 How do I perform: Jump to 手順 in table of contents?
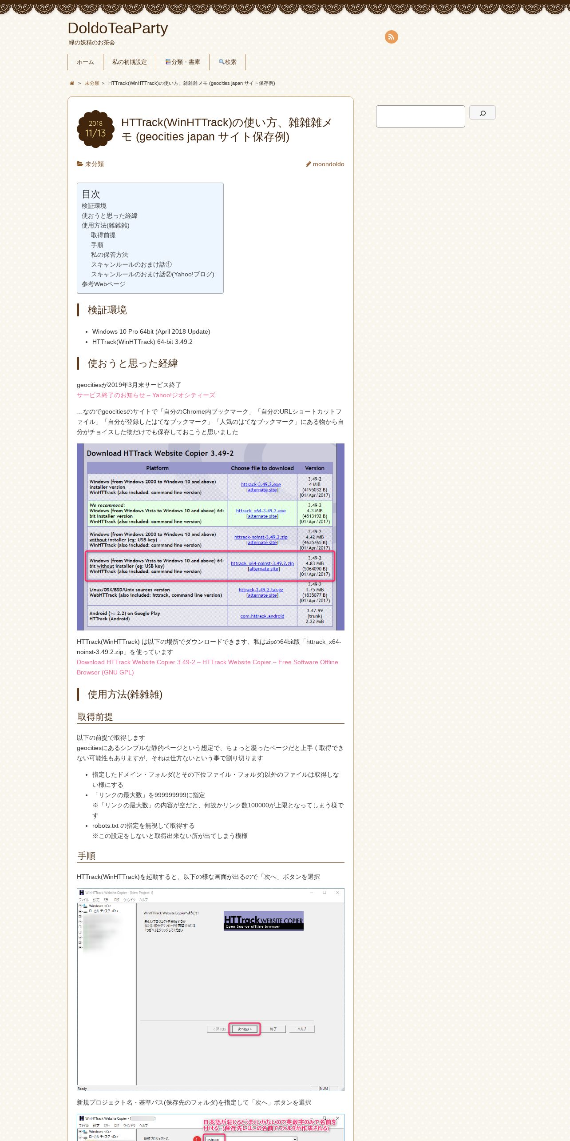coord(97,245)
